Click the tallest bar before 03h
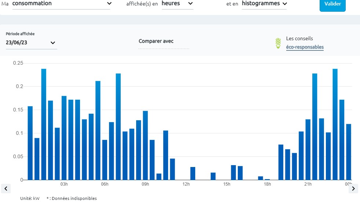360x205 pixels. click(44, 124)
